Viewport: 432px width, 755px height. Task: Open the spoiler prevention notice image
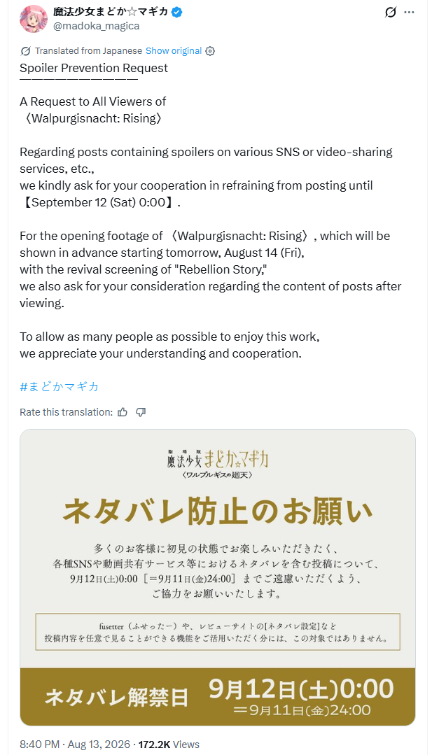218,577
